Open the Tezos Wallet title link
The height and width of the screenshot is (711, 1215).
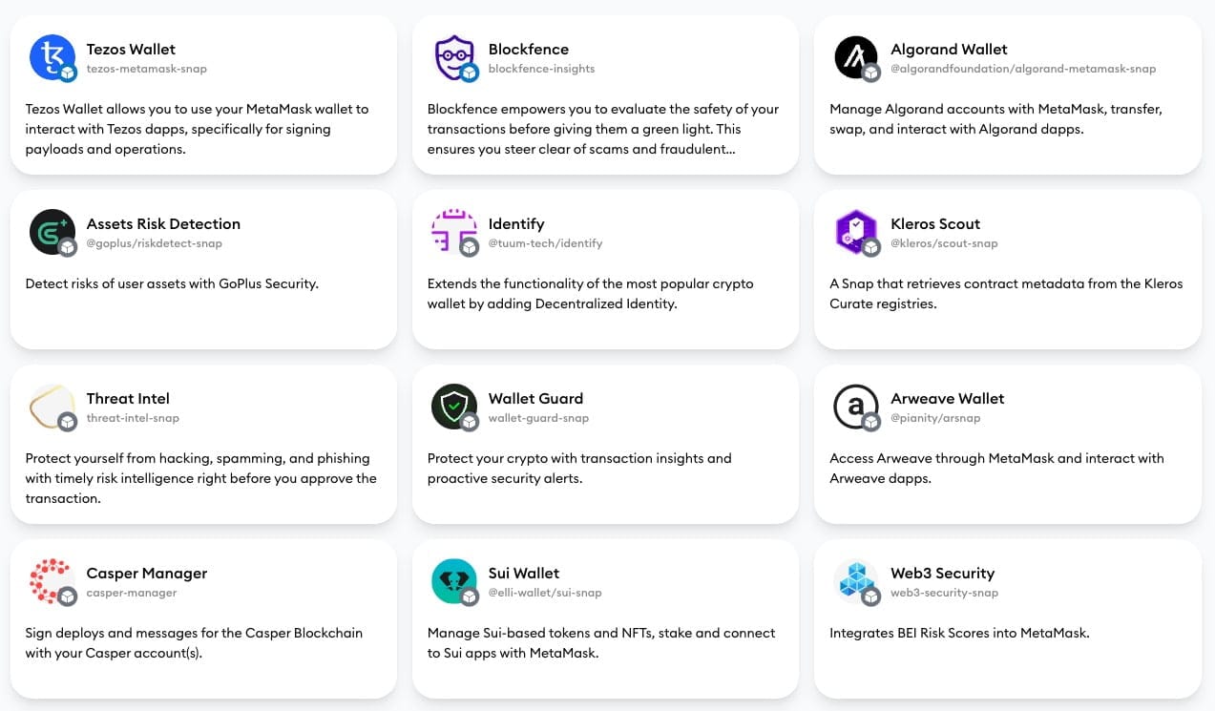(x=131, y=50)
